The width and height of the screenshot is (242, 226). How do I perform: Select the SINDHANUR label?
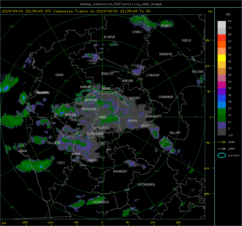166,97
